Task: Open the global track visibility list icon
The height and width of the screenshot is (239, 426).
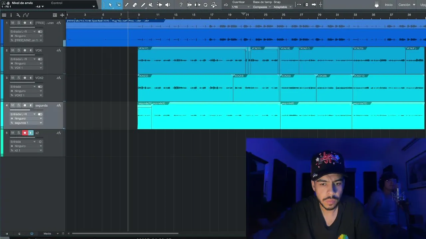Action: point(55,15)
